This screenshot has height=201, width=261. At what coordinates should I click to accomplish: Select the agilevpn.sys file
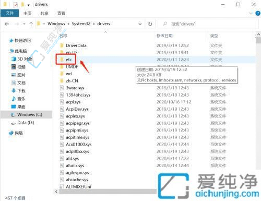tap(77, 173)
